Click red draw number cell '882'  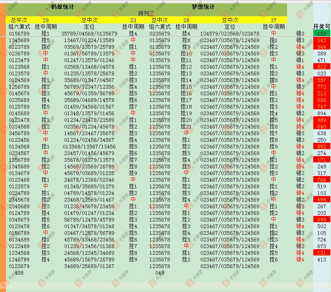tap(321, 147)
